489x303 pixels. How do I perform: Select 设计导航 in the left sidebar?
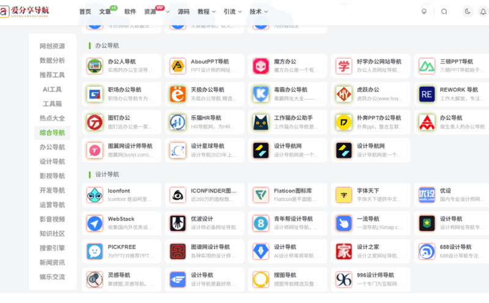(52, 161)
